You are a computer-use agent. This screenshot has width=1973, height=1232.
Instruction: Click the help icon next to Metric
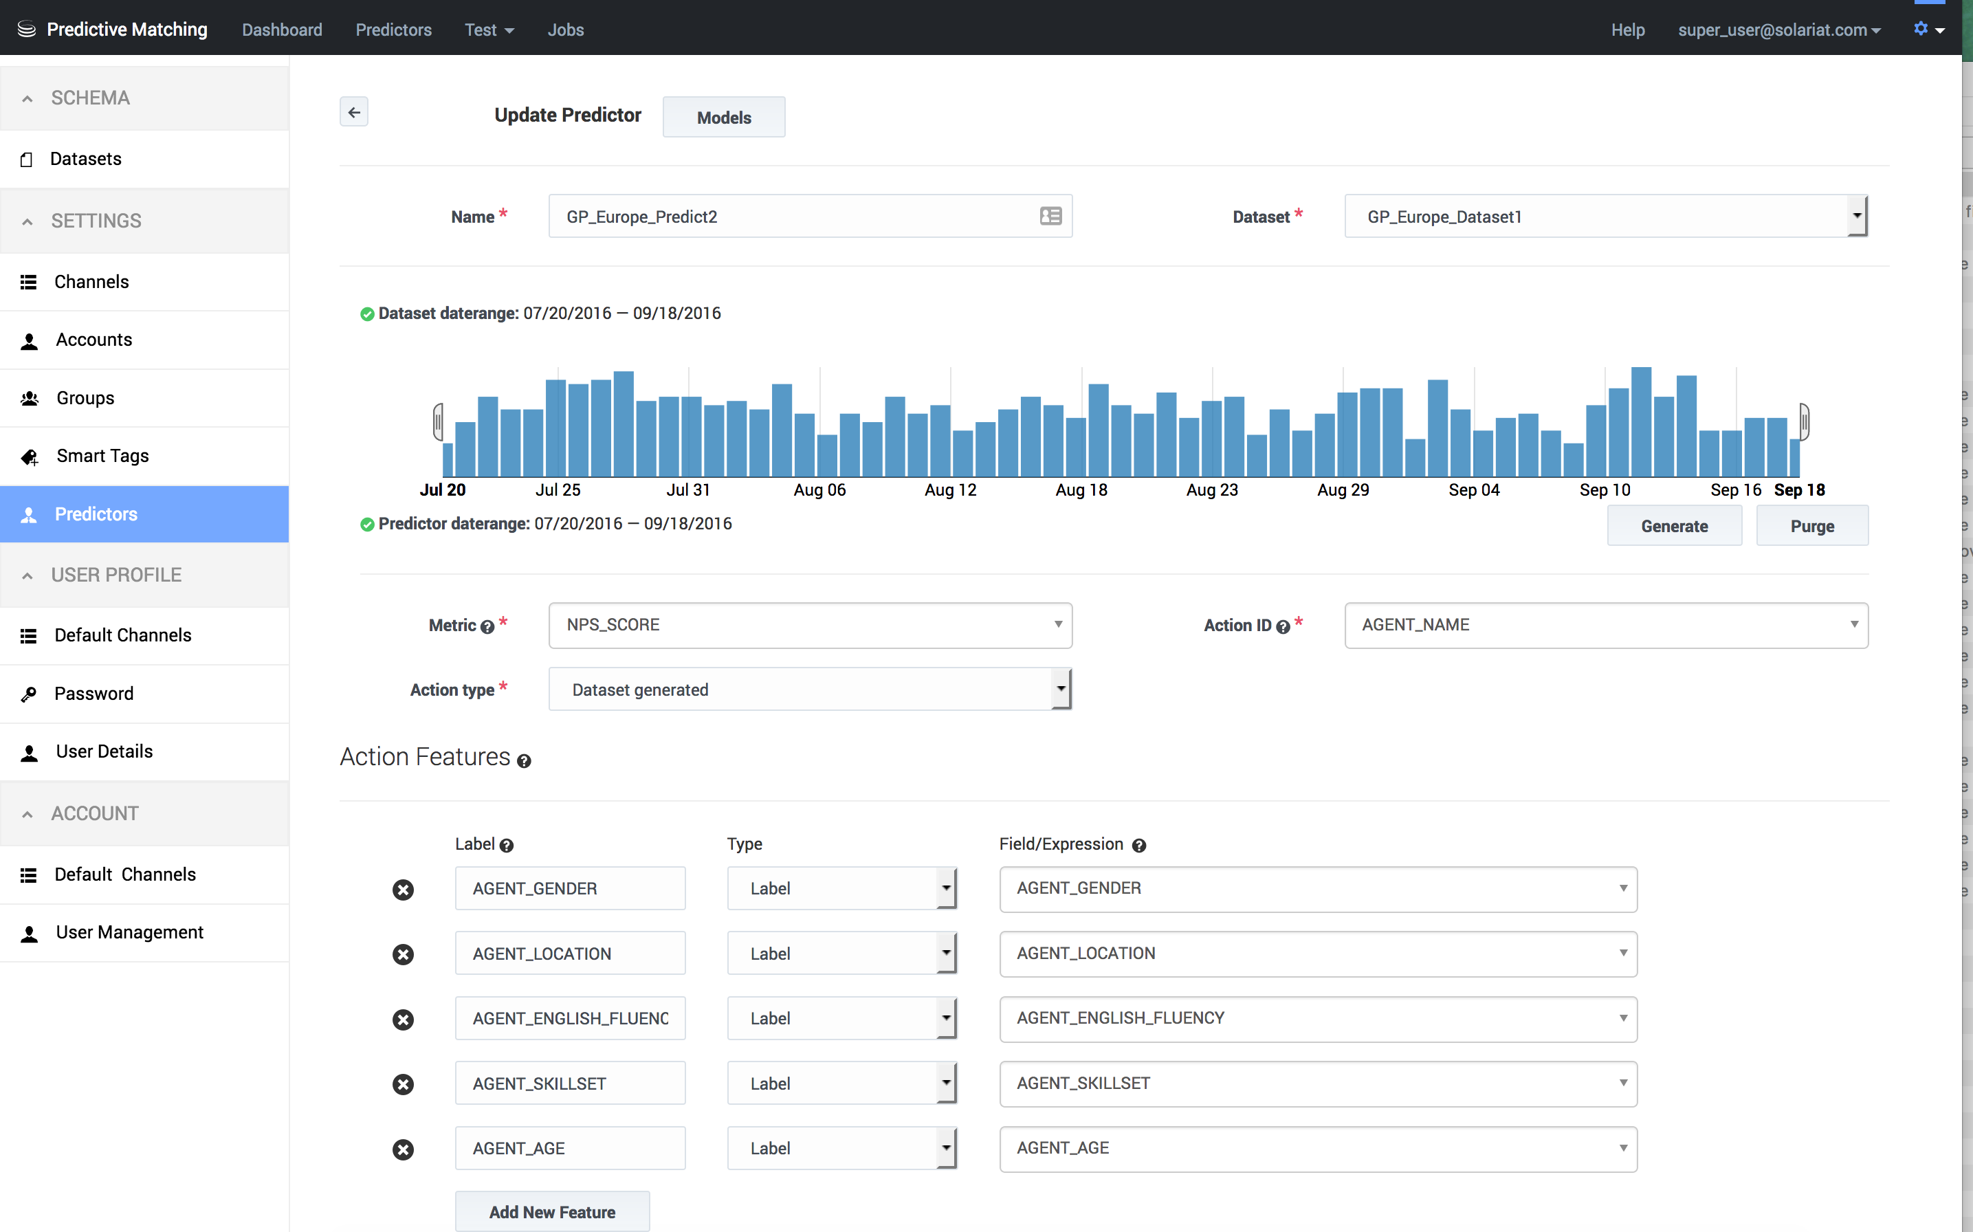[487, 626]
